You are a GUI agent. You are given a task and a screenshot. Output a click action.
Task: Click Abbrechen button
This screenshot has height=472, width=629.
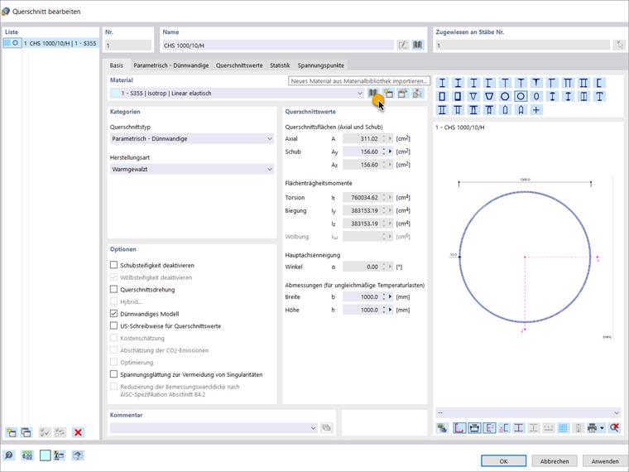click(555, 461)
